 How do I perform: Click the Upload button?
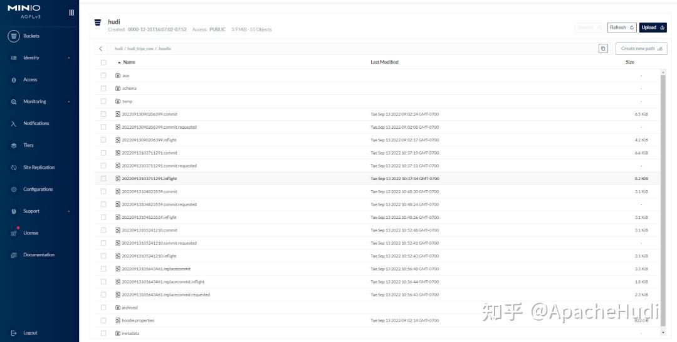[x=653, y=28]
